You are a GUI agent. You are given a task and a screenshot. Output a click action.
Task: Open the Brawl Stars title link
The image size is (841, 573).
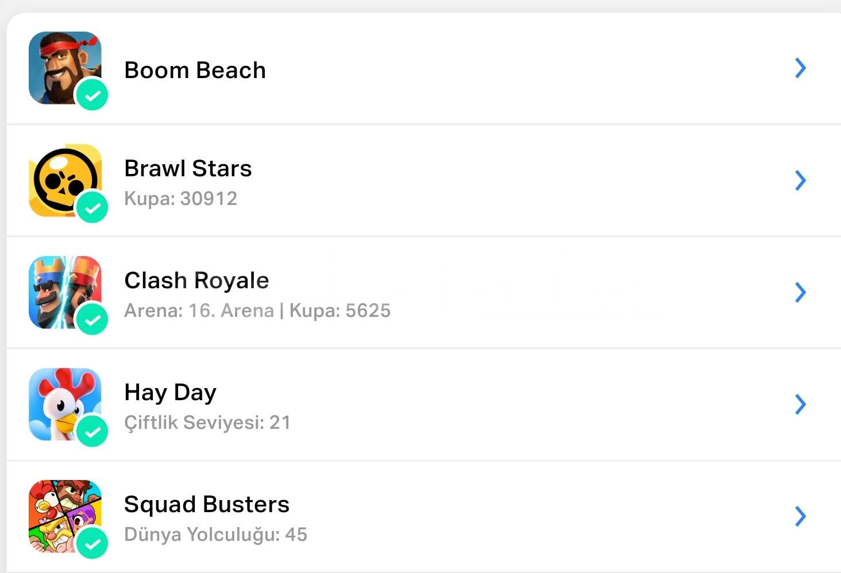188,168
